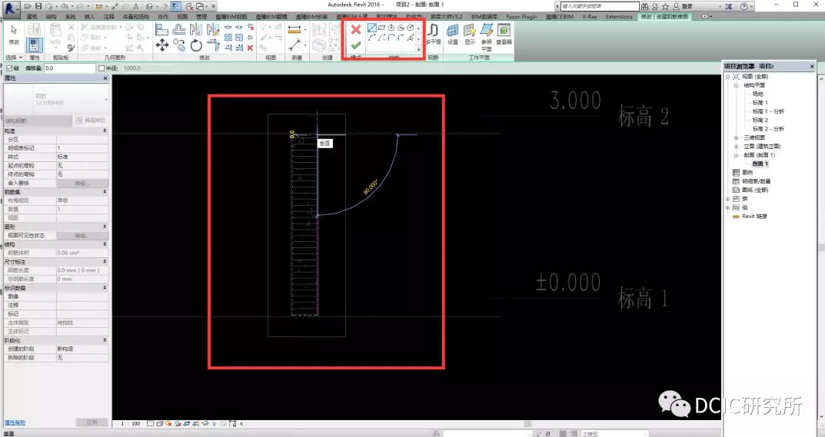Select the Move tool in the modify panel
Image resolution: width=825 pixels, height=437 pixels.
(162, 45)
